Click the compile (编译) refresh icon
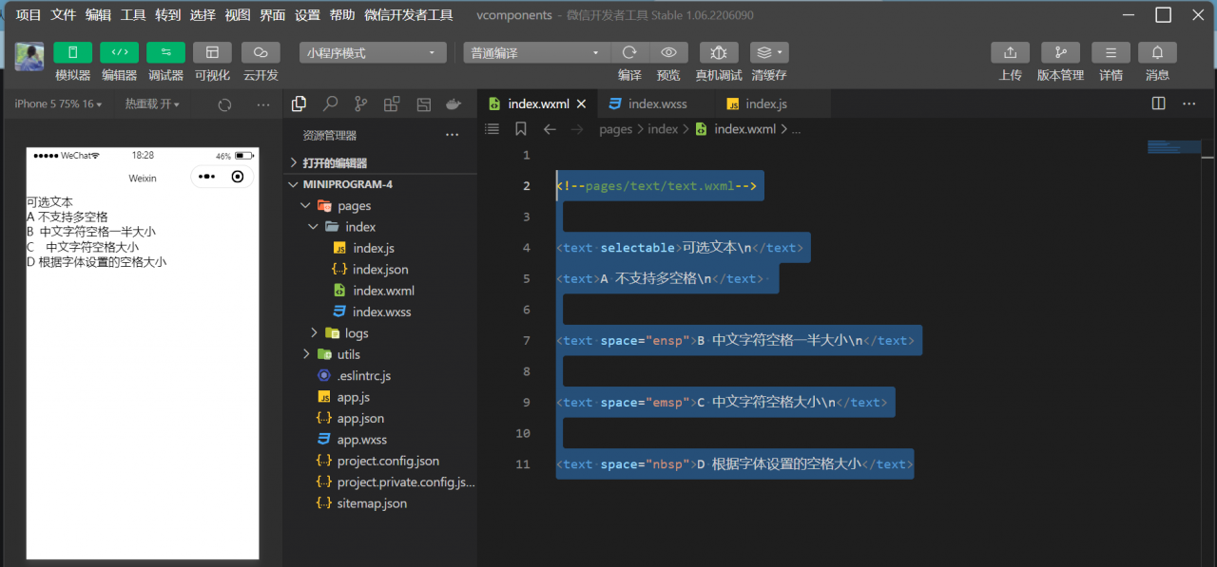Viewport: 1217px width, 567px height. (629, 53)
